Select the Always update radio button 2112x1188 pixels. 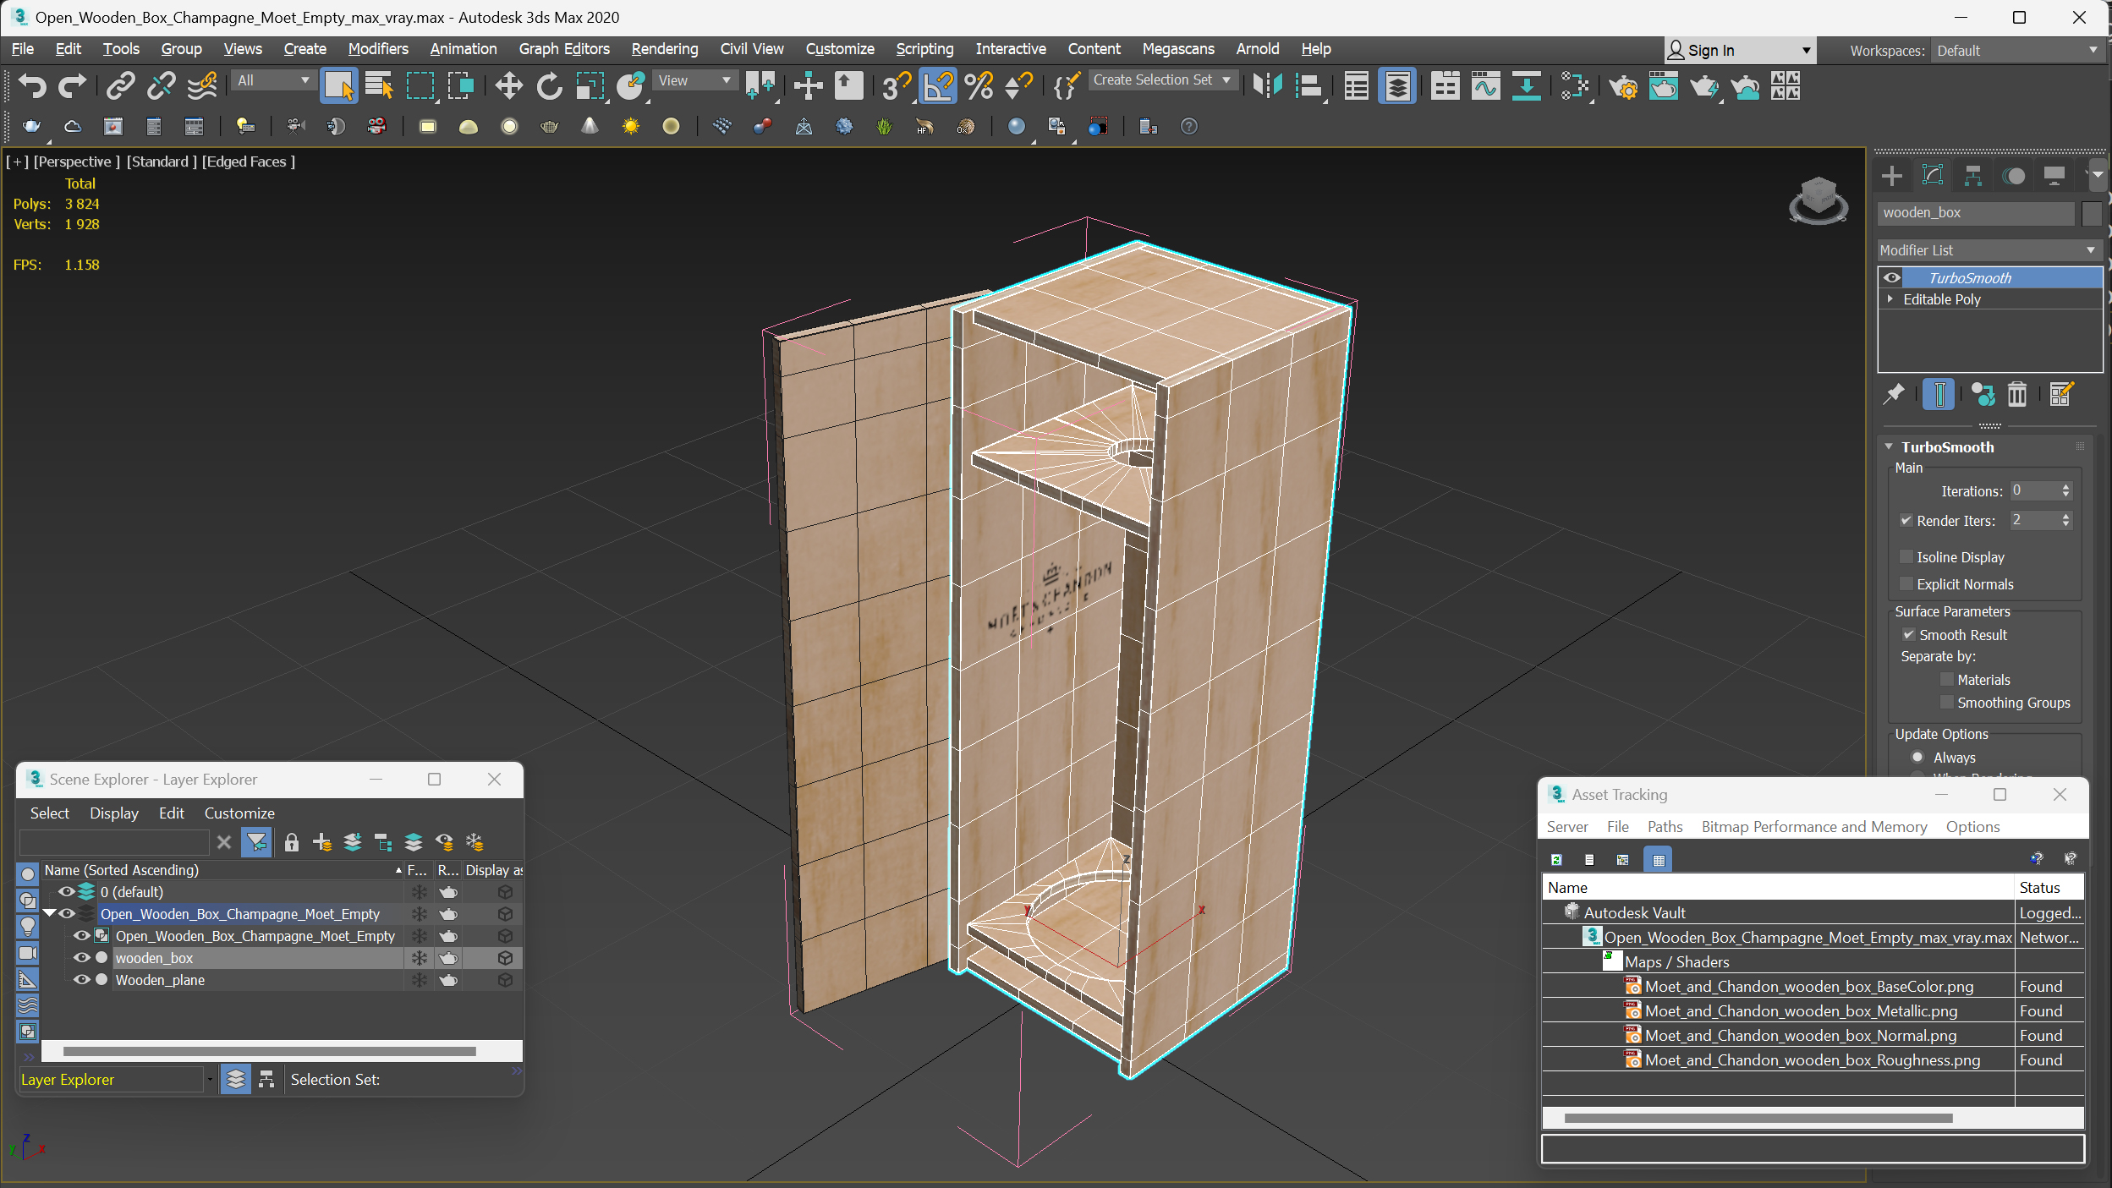tap(1918, 758)
